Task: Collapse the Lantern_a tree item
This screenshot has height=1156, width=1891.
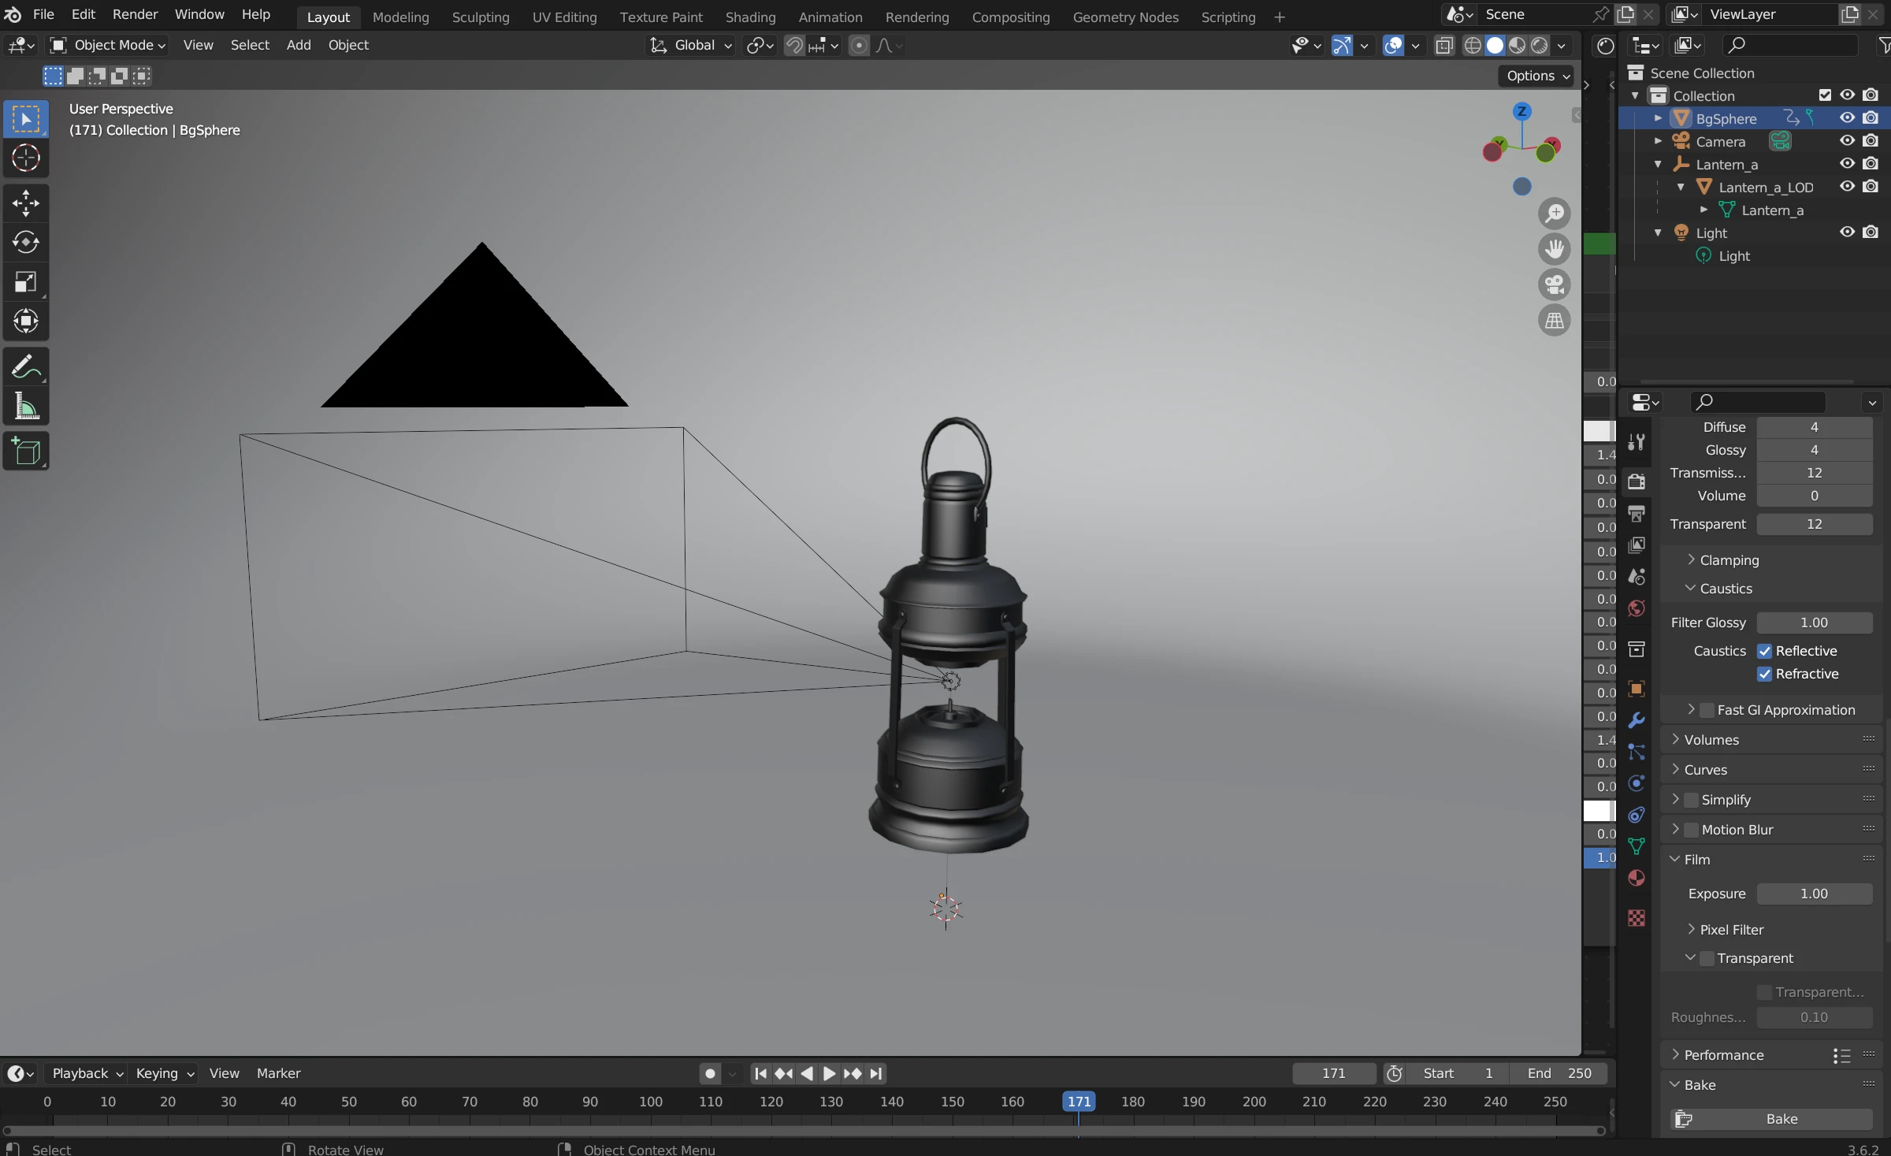Action: 1658,164
